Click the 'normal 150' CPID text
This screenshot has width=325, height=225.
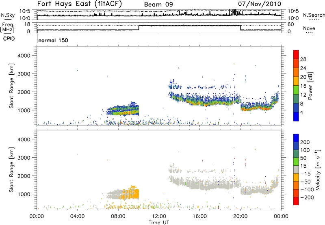point(53,40)
